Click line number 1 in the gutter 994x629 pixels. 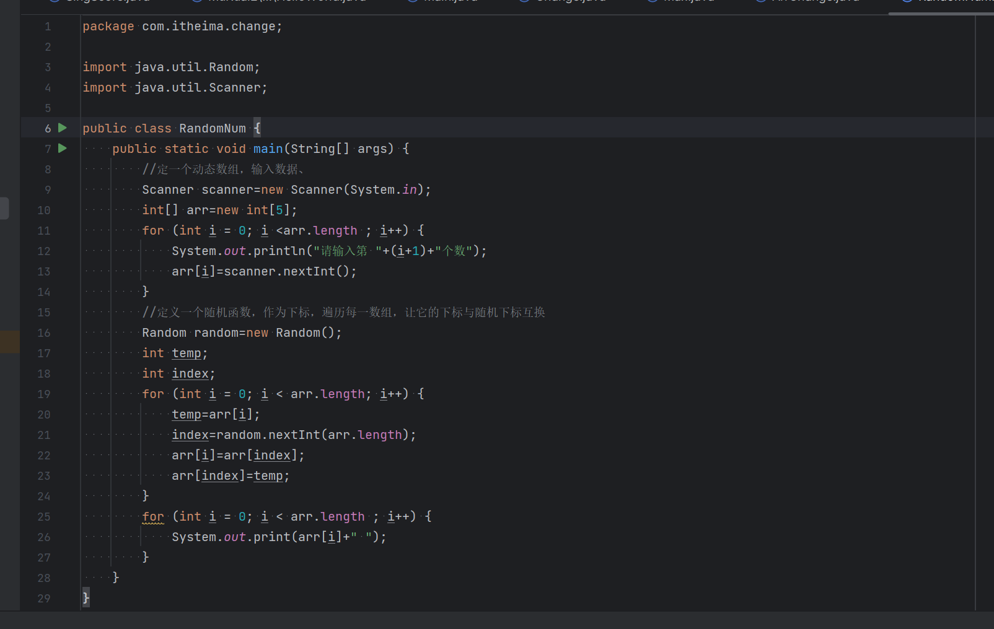coord(48,27)
